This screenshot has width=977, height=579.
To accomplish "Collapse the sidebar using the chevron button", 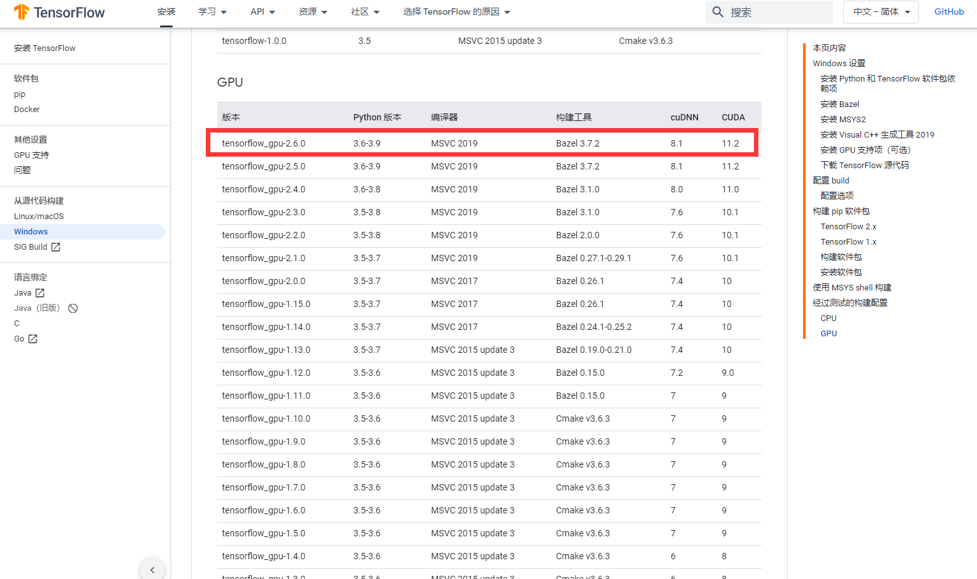I will pyautogui.click(x=152, y=569).
